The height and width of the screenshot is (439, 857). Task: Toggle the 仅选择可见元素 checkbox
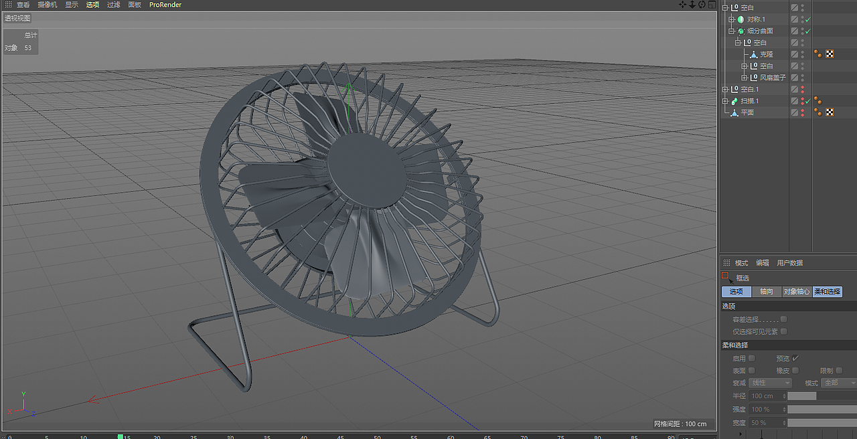point(784,331)
